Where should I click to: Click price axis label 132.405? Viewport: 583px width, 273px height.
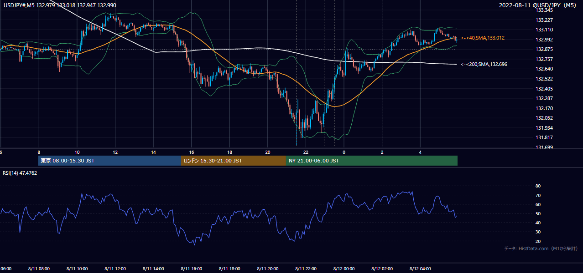(544, 89)
